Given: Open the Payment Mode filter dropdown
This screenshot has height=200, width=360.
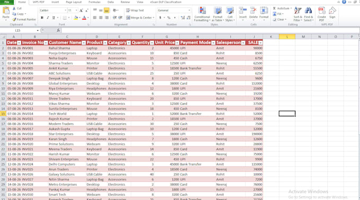Looking at the screenshot, I should pos(213,43).
